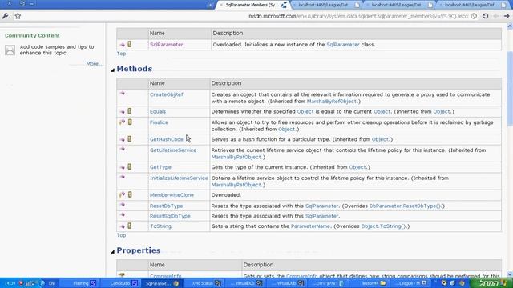Open the ResetSqlDbType method link
The image size is (513, 288).
coord(170,216)
